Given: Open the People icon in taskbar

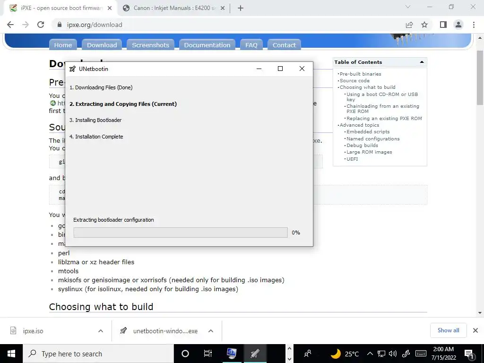Looking at the screenshot, I should 307,354.
